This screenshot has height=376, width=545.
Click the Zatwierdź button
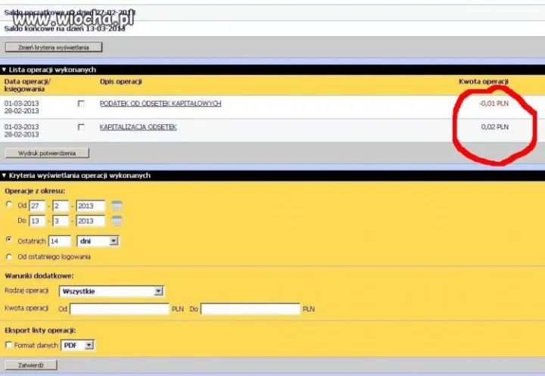pyautogui.click(x=31, y=365)
